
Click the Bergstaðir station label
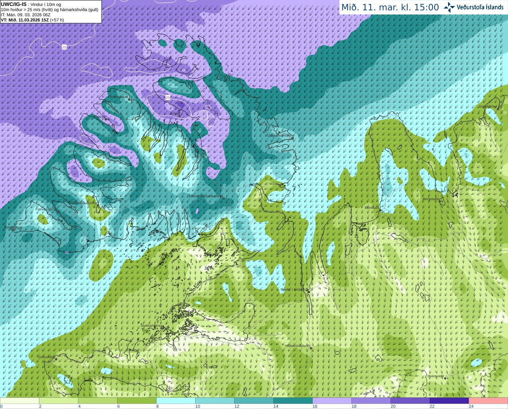[431, 199]
